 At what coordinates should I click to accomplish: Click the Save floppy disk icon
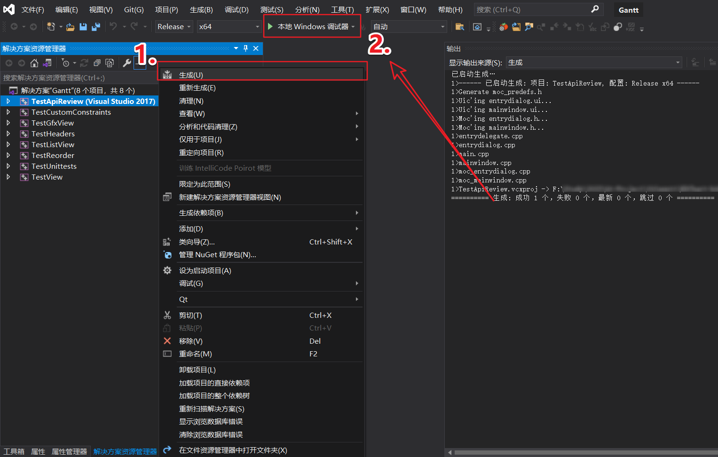tap(83, 27)
